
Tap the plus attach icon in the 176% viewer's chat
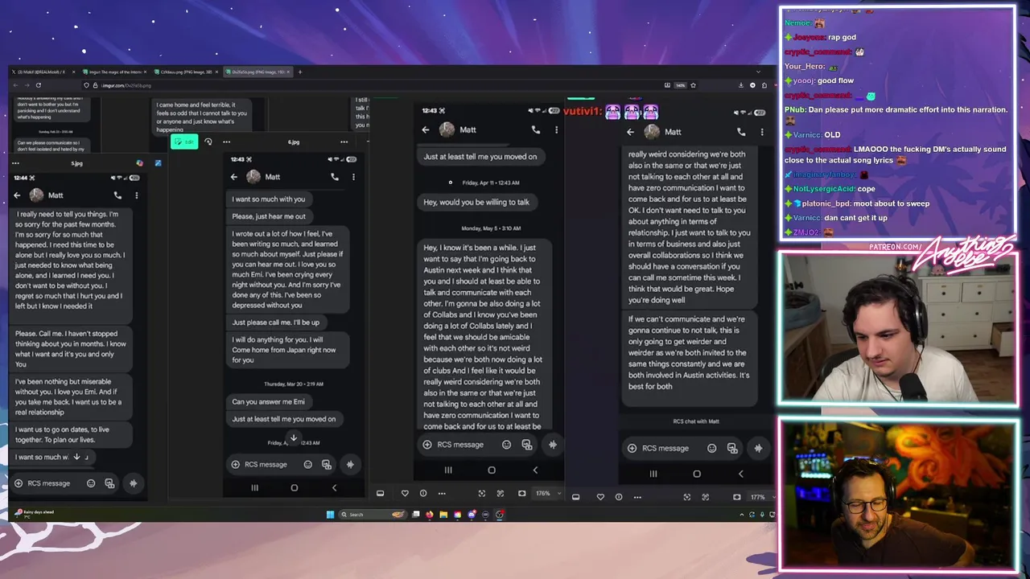point(427,445)
